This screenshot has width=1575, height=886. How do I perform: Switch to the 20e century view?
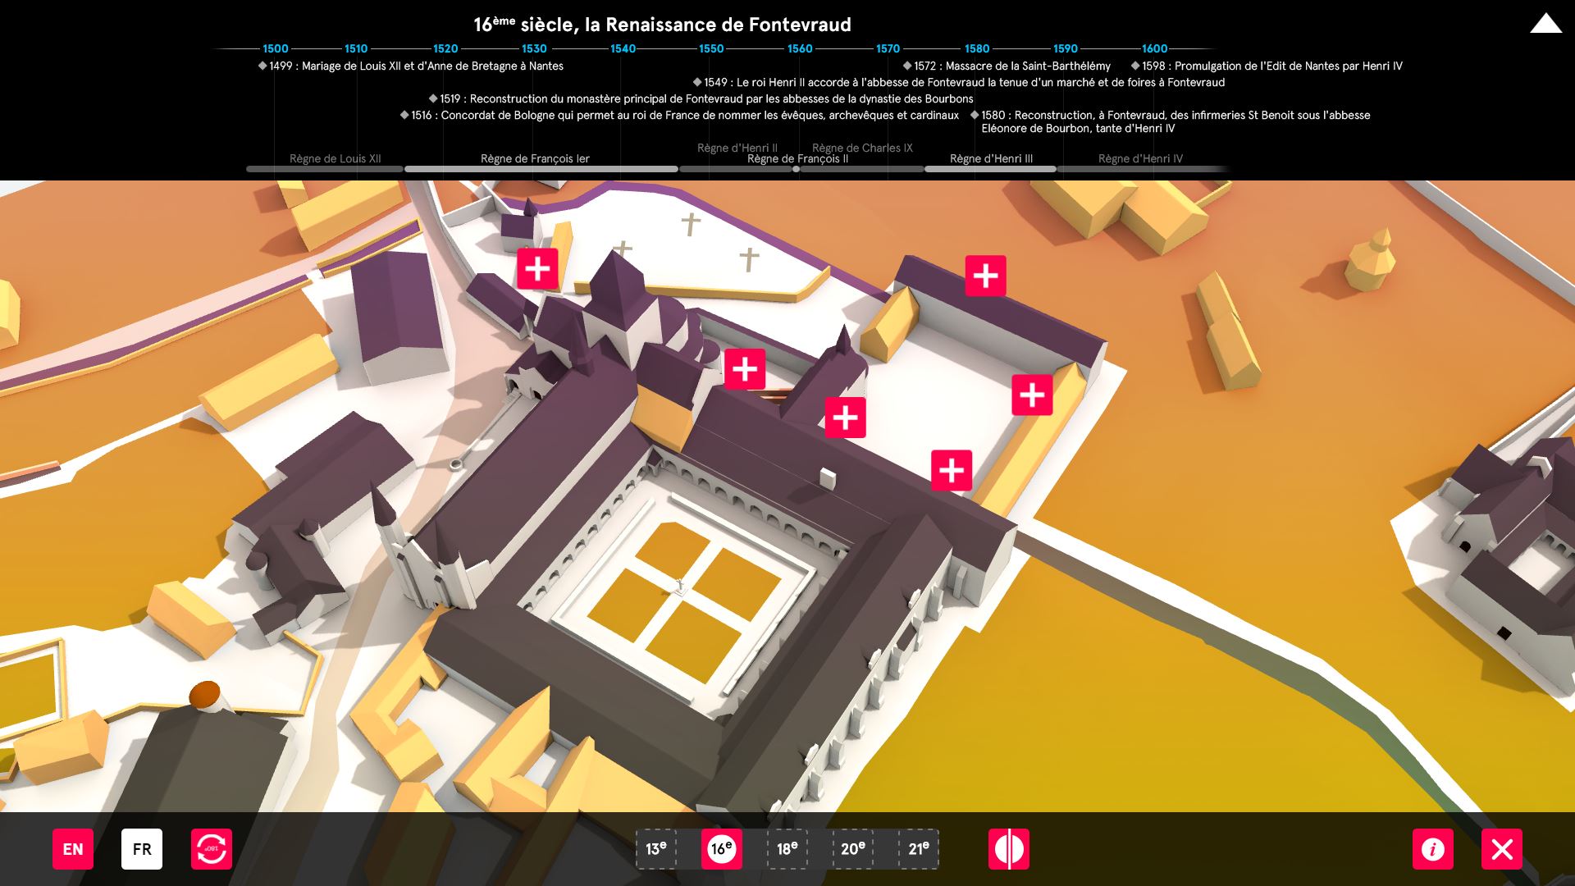[853, 849]
